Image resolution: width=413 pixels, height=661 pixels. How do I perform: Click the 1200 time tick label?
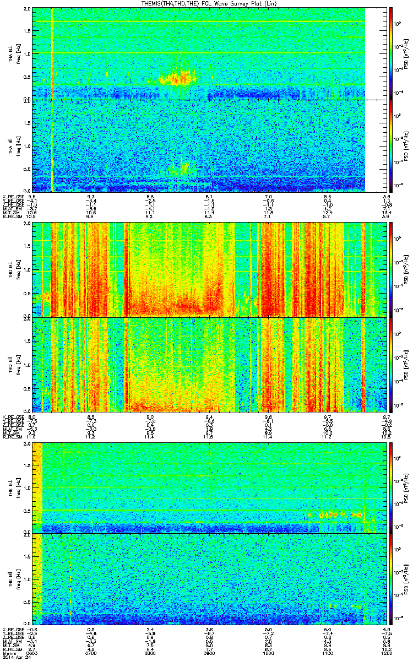click(x=387, y=652)
